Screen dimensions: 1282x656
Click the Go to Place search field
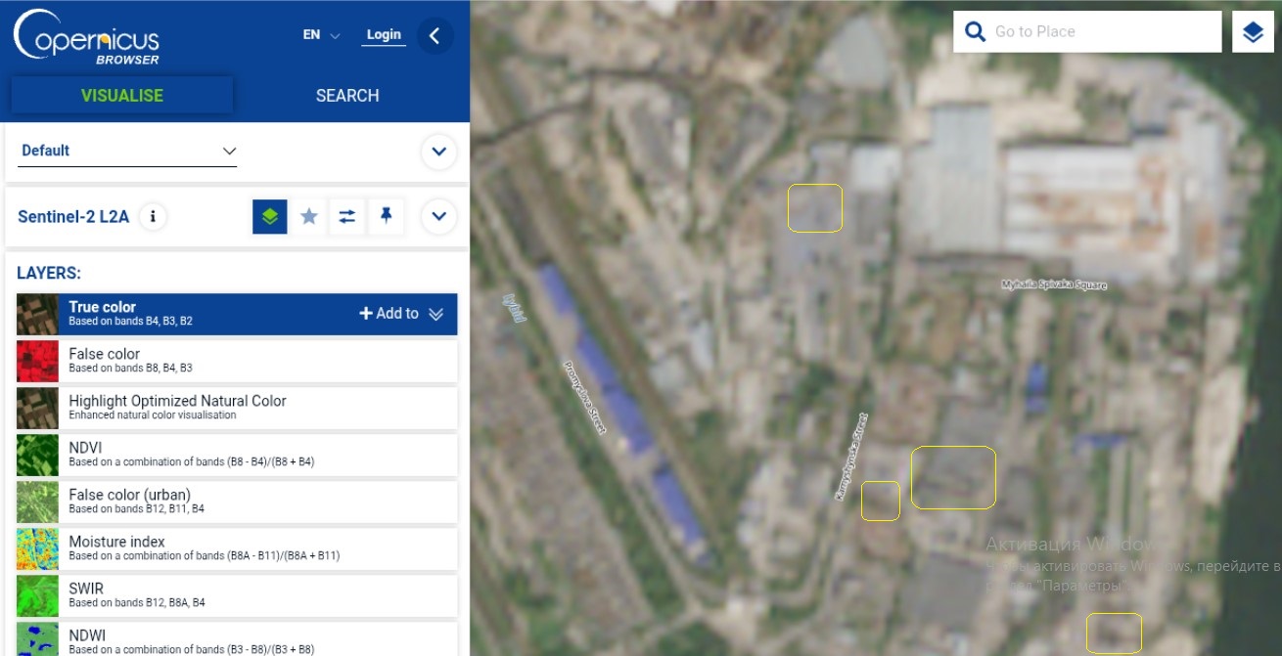(1101, 32)
